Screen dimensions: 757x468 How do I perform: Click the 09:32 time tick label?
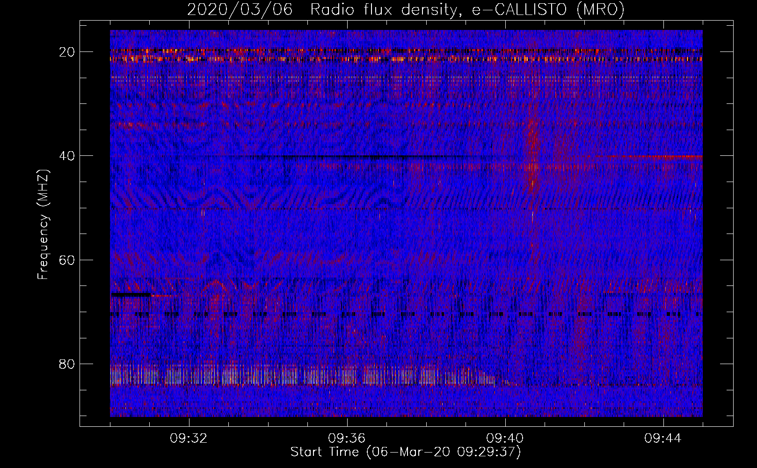coord(189,439)
